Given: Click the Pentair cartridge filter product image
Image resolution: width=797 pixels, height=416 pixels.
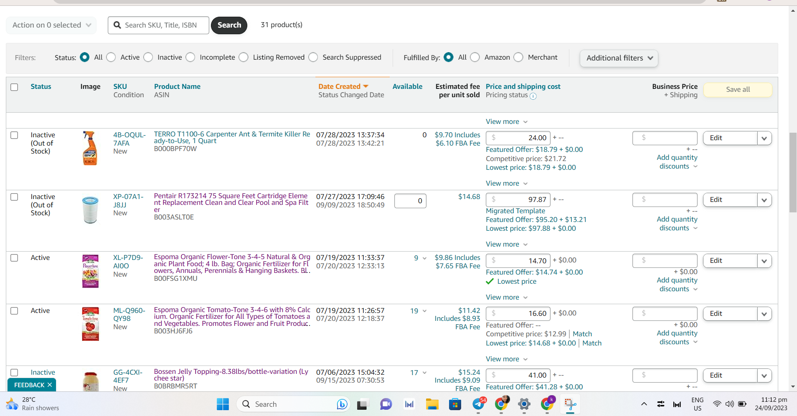Looking at the screenshot, I should [x=90, y=210].
